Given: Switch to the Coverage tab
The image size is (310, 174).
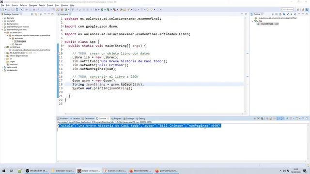Looking at the screenshot, I should [x=129, y=118].
